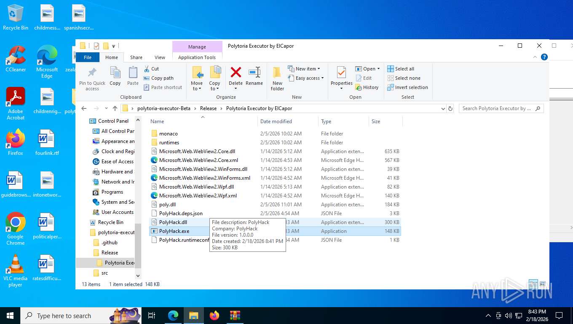Open the Easy access dropdown
The height and width of the screenshot is (324, 573).
(306, 78)
